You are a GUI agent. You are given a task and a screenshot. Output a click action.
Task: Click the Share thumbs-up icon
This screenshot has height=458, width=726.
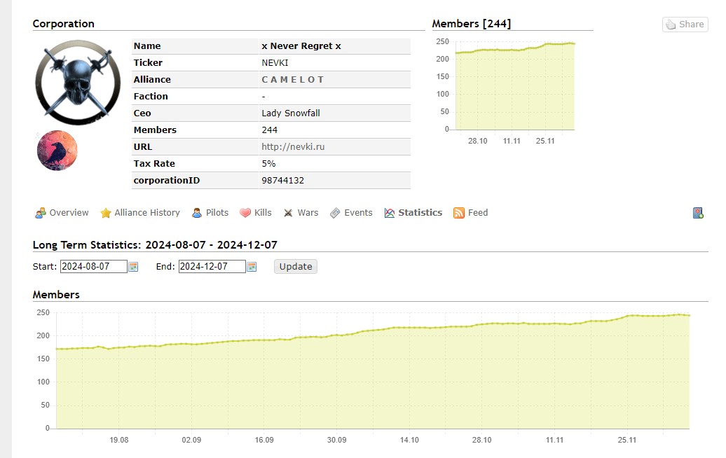click(671, 25)
